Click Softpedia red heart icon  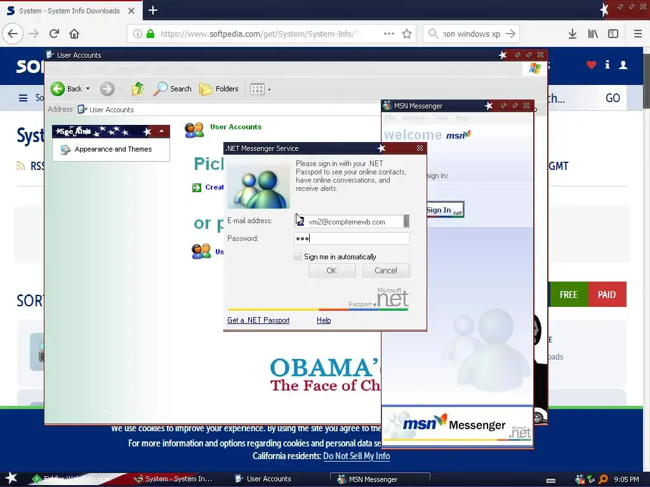click(x=592, y=65)
